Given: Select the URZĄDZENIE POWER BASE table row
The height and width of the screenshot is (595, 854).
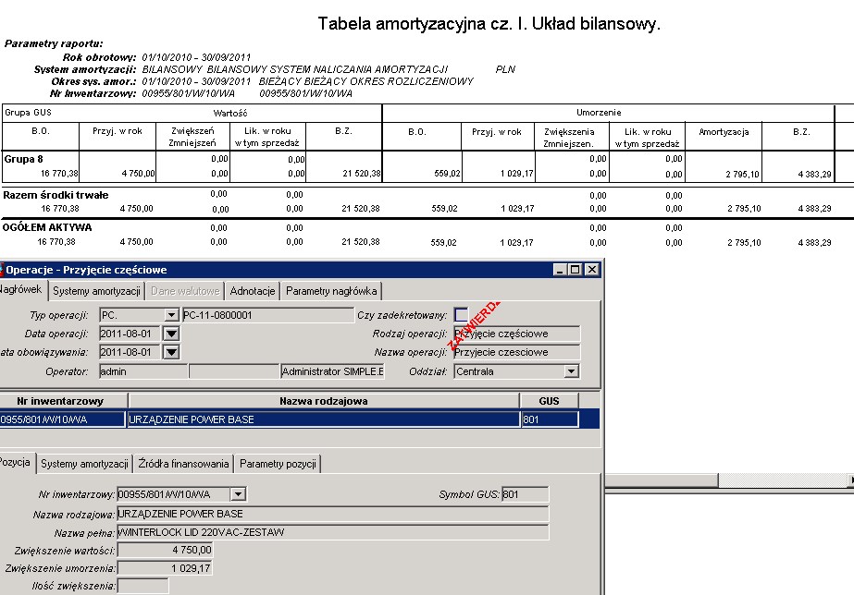Looking at the screenshot, I should [x=300, y=419].
